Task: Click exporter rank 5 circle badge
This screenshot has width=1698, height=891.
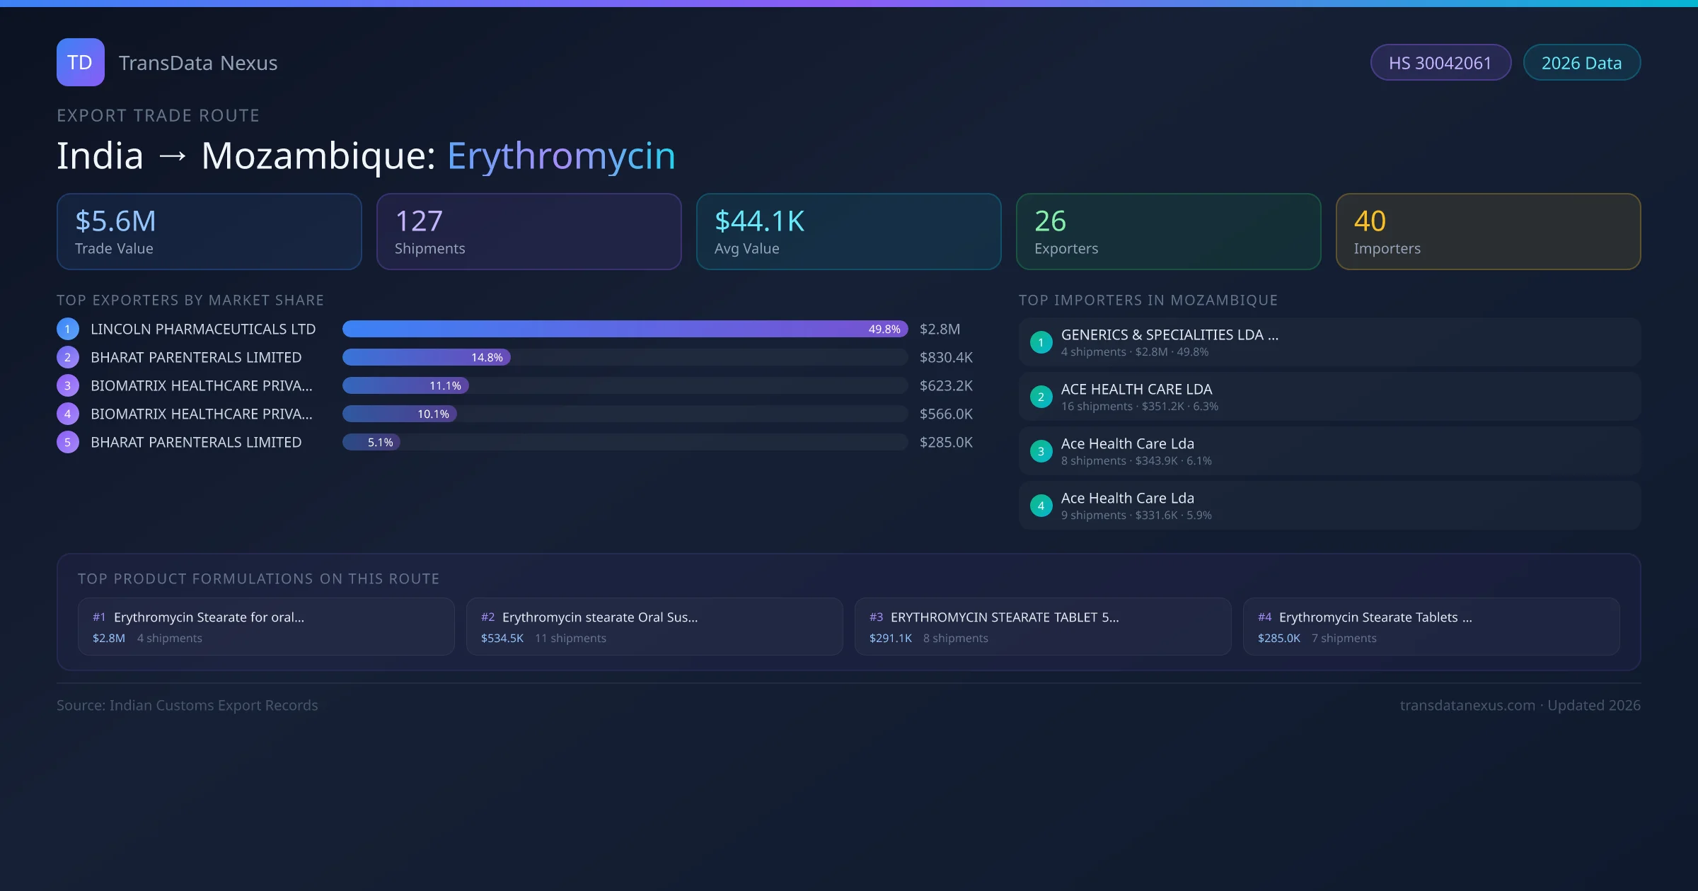Action: click(68, 442)
